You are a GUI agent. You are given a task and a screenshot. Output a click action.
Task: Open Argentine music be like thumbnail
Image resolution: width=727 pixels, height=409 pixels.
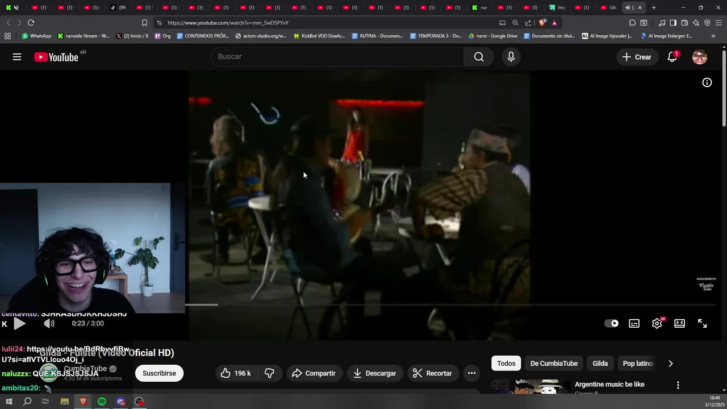(x=531, y=387)
